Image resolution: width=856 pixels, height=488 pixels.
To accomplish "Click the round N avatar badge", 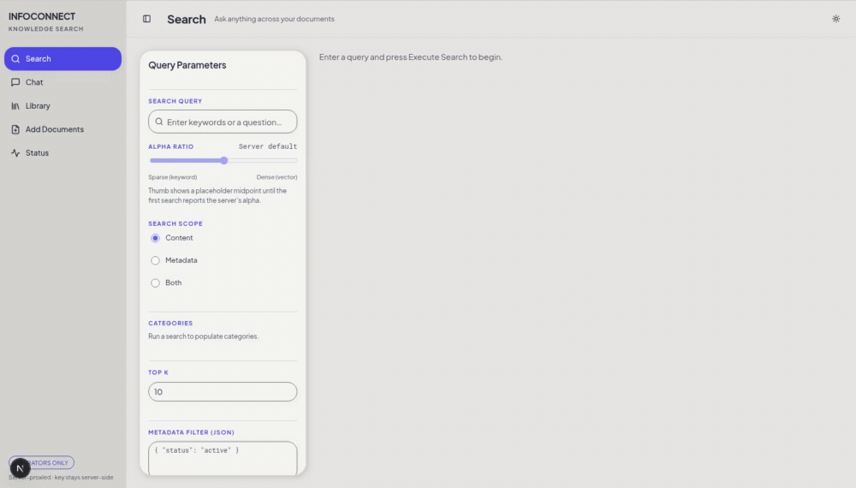I will point(21,468).
